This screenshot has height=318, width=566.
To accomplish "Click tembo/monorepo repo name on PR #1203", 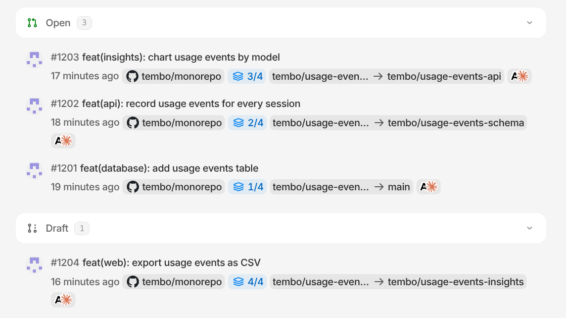I will click(x=181, y=76).
